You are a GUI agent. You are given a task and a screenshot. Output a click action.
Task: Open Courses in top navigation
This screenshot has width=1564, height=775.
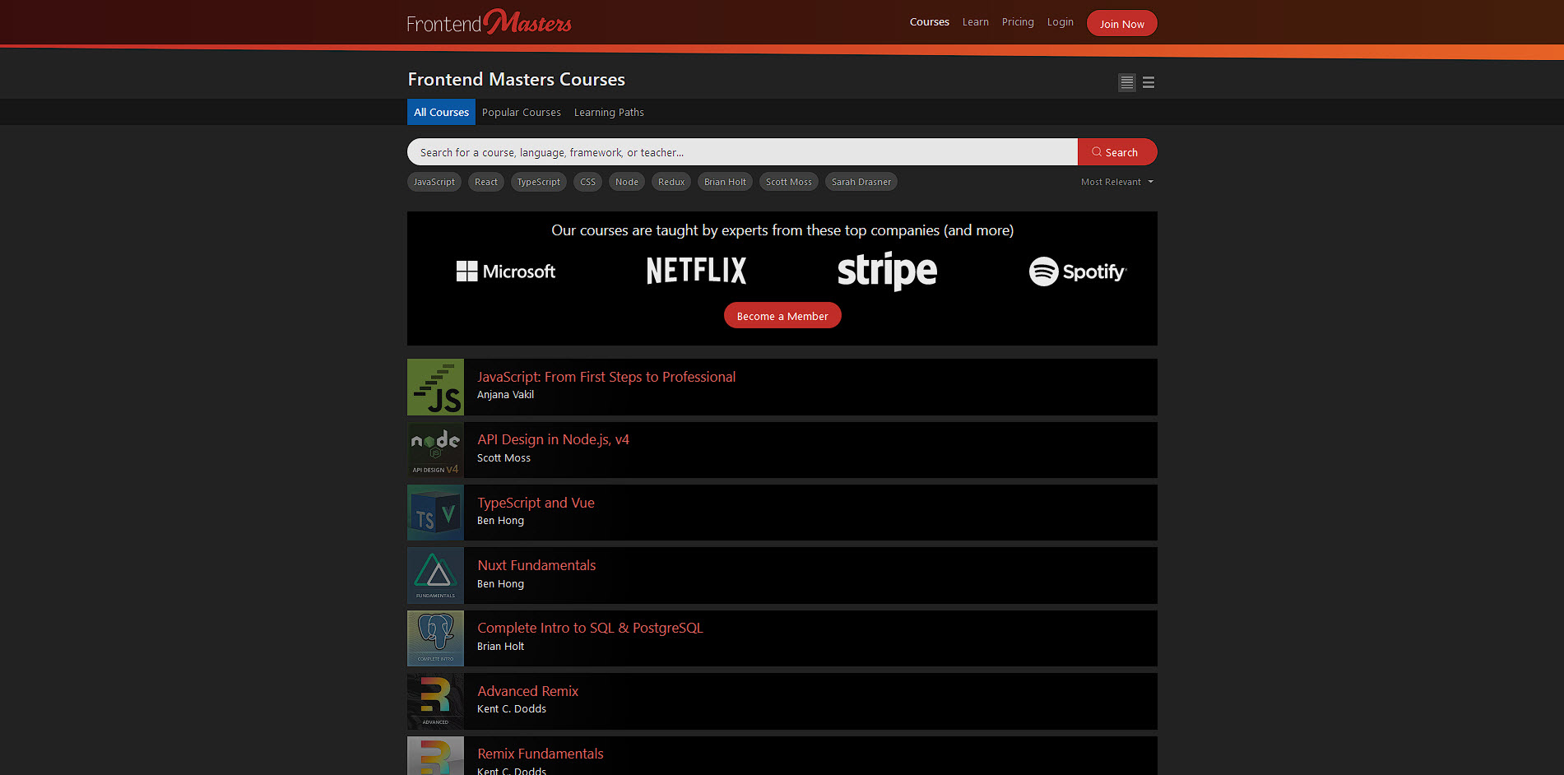[x=930, y=22]
